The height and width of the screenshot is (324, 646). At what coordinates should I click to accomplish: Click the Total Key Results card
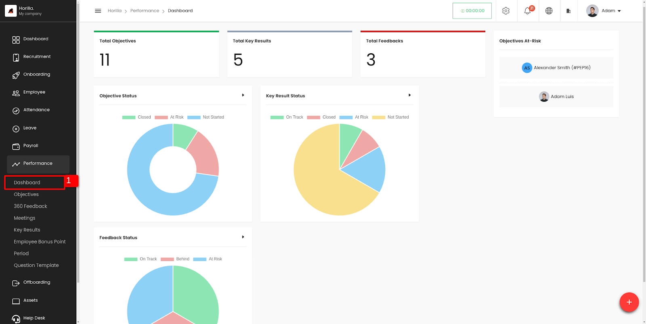coord(289,54)
